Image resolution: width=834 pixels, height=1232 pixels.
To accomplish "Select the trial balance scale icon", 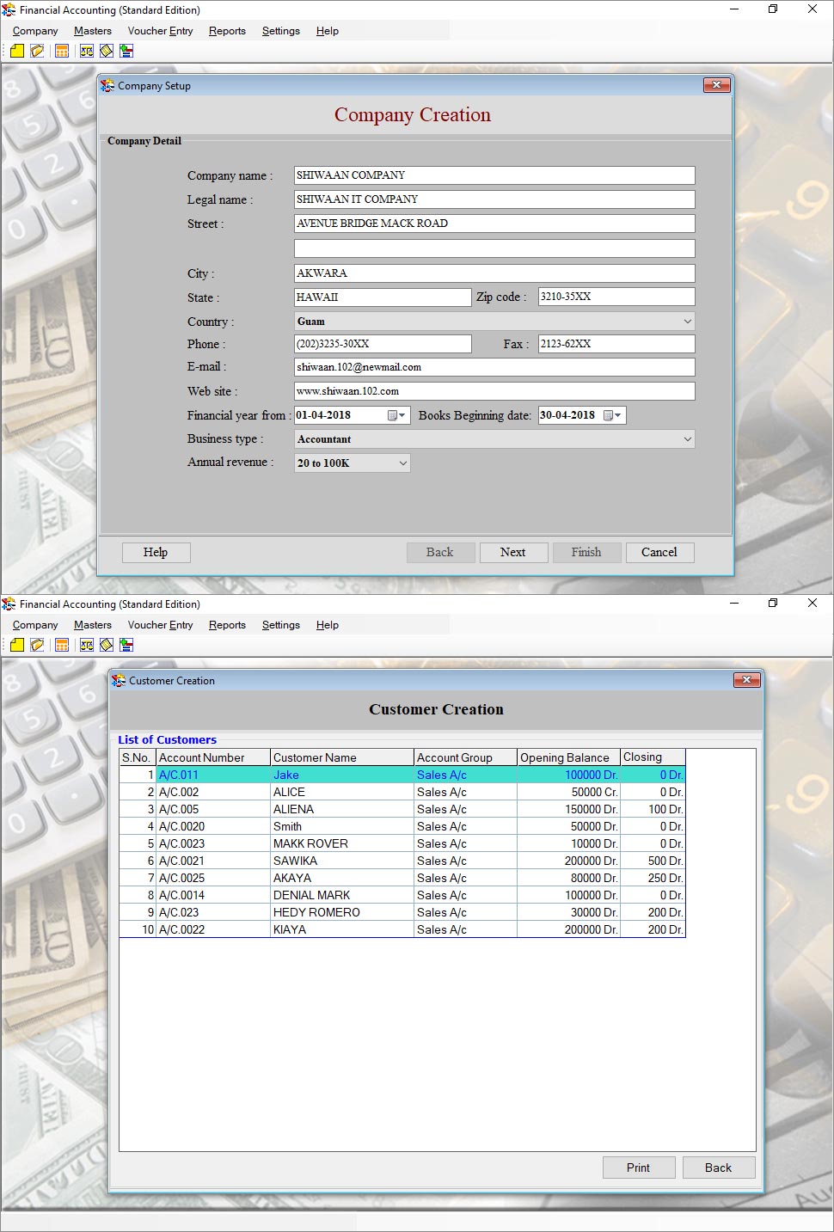I will pyautogui.click(x=85, y=51).
